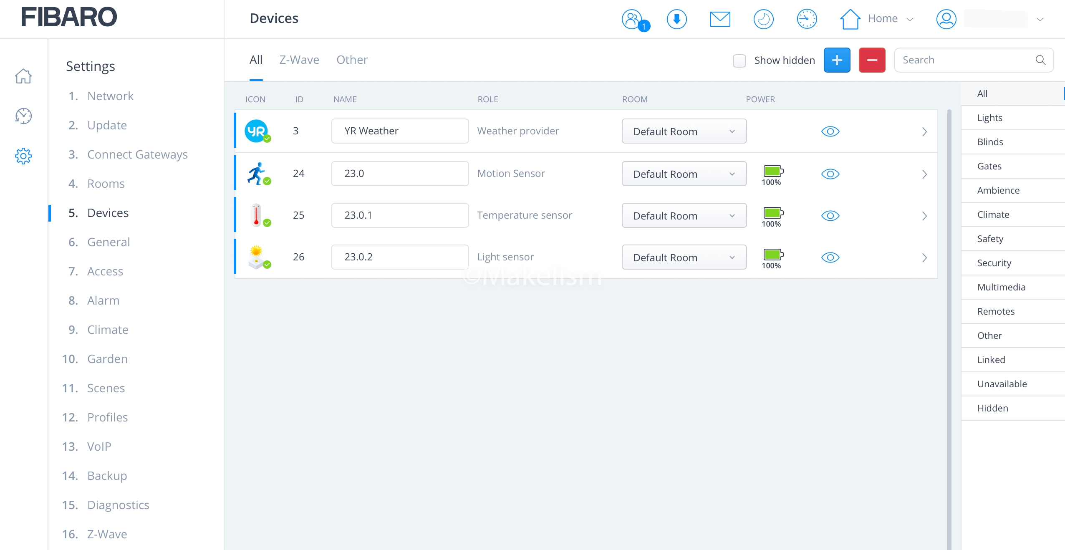Click the users icon with notification badge
1065x550 pixels.
coord(633,19)
